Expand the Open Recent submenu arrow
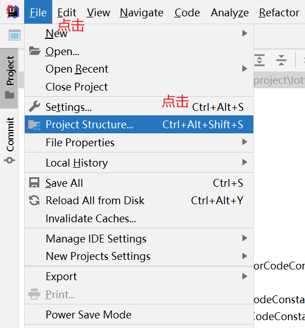 pyautogui.click(x=244, y=69)
